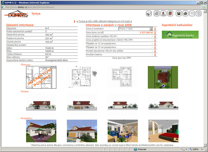The height and width of the screenshot is (152, 208).
Task: Click the house home icon
Action: (x=164, y=14)
